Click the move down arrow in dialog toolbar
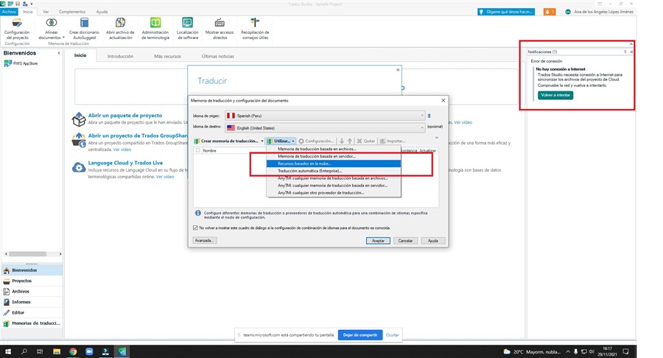Screen dimensions: 663x358 click(x=342, y=141)
